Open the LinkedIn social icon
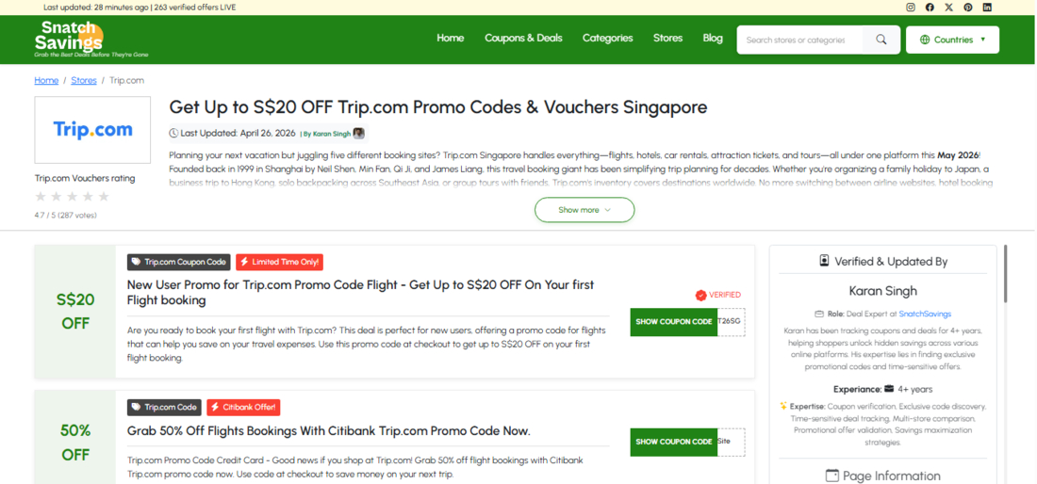Screen dimensions: 1037x484 (987, 8)
